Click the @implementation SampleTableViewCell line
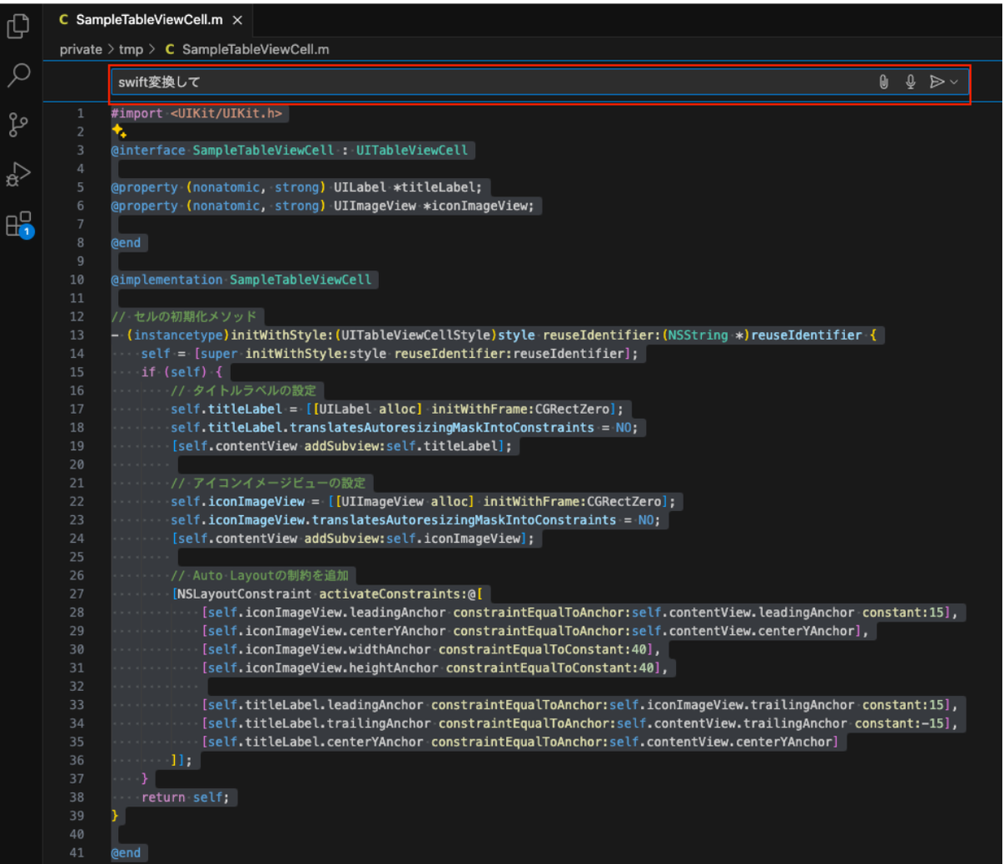The image size is (1004, 864). [242, 279]
